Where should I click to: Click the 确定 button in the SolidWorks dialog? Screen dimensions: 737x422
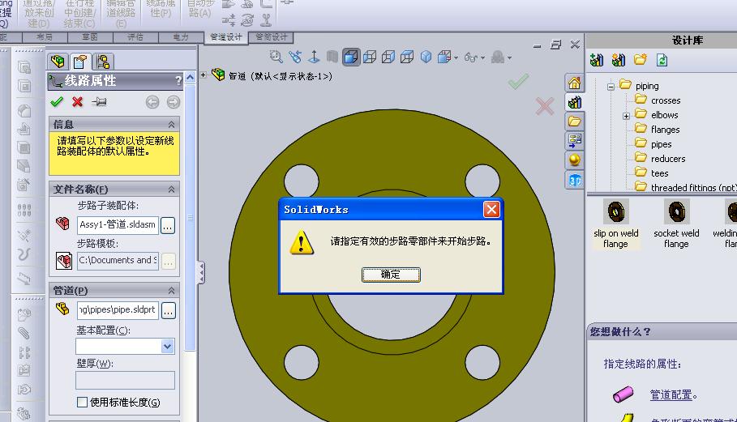pyautogui.click(x=391, y=275)
